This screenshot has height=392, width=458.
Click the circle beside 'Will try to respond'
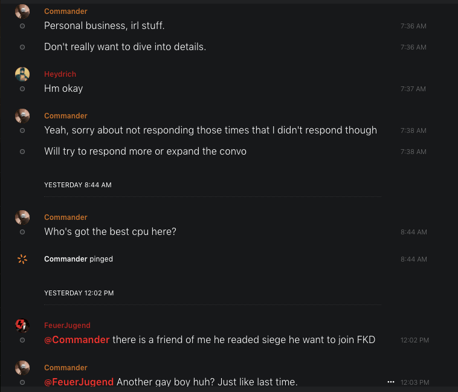(22, 152)
